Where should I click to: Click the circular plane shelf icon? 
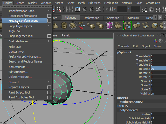click(x=73, y=25)
